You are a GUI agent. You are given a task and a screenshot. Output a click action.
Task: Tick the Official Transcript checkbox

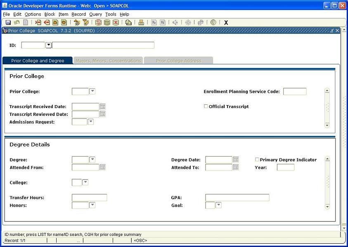pyautogui.click(x=206, y=106)
